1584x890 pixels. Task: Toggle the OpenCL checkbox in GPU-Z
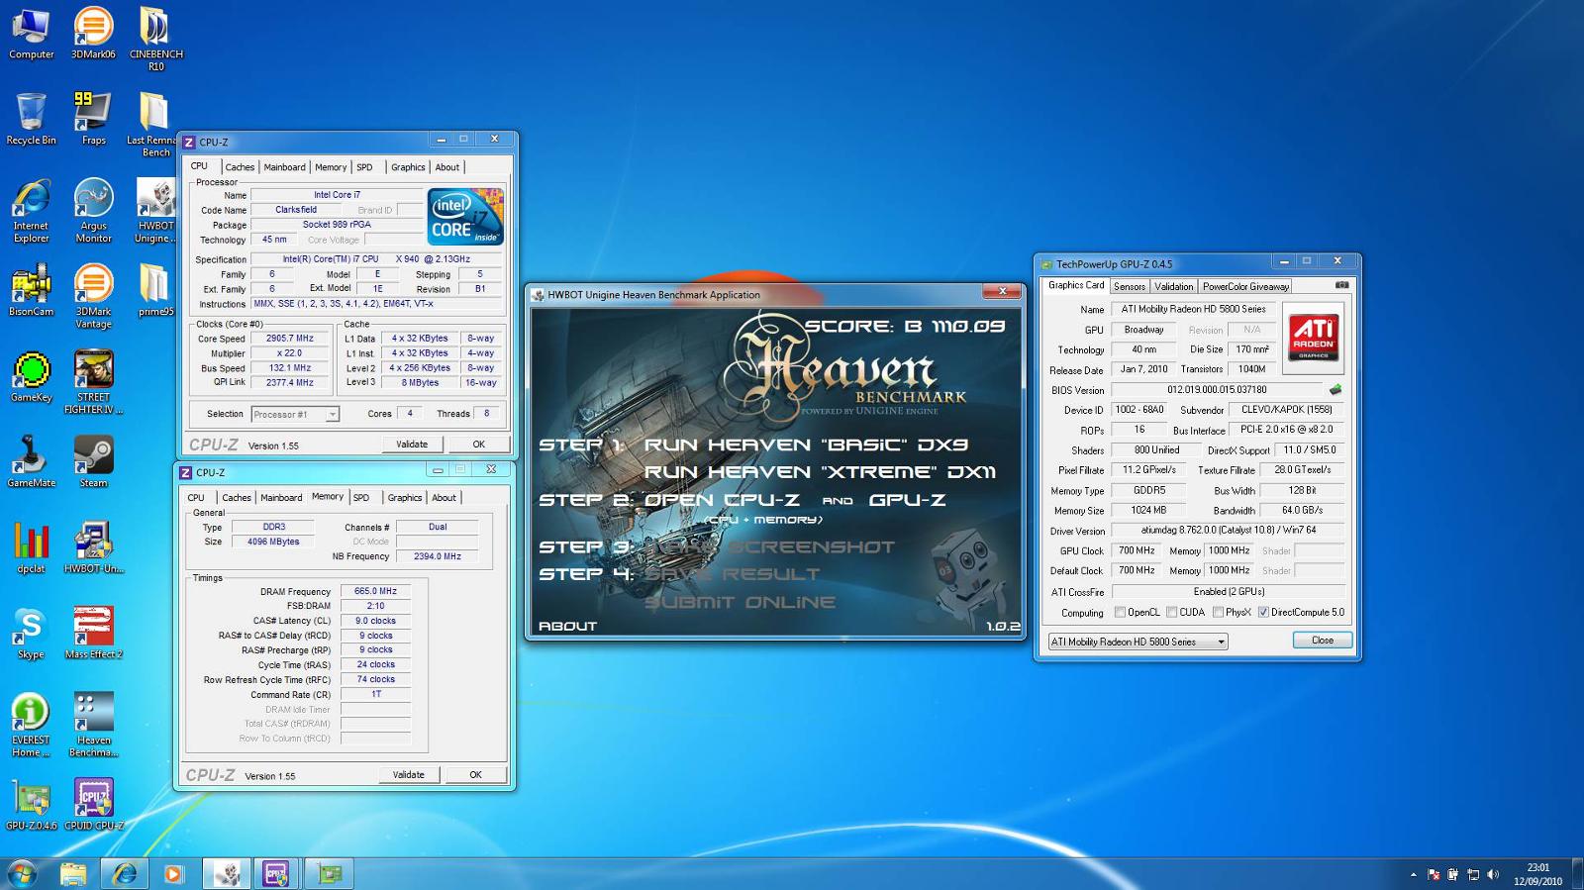[x=1120, y=612]
